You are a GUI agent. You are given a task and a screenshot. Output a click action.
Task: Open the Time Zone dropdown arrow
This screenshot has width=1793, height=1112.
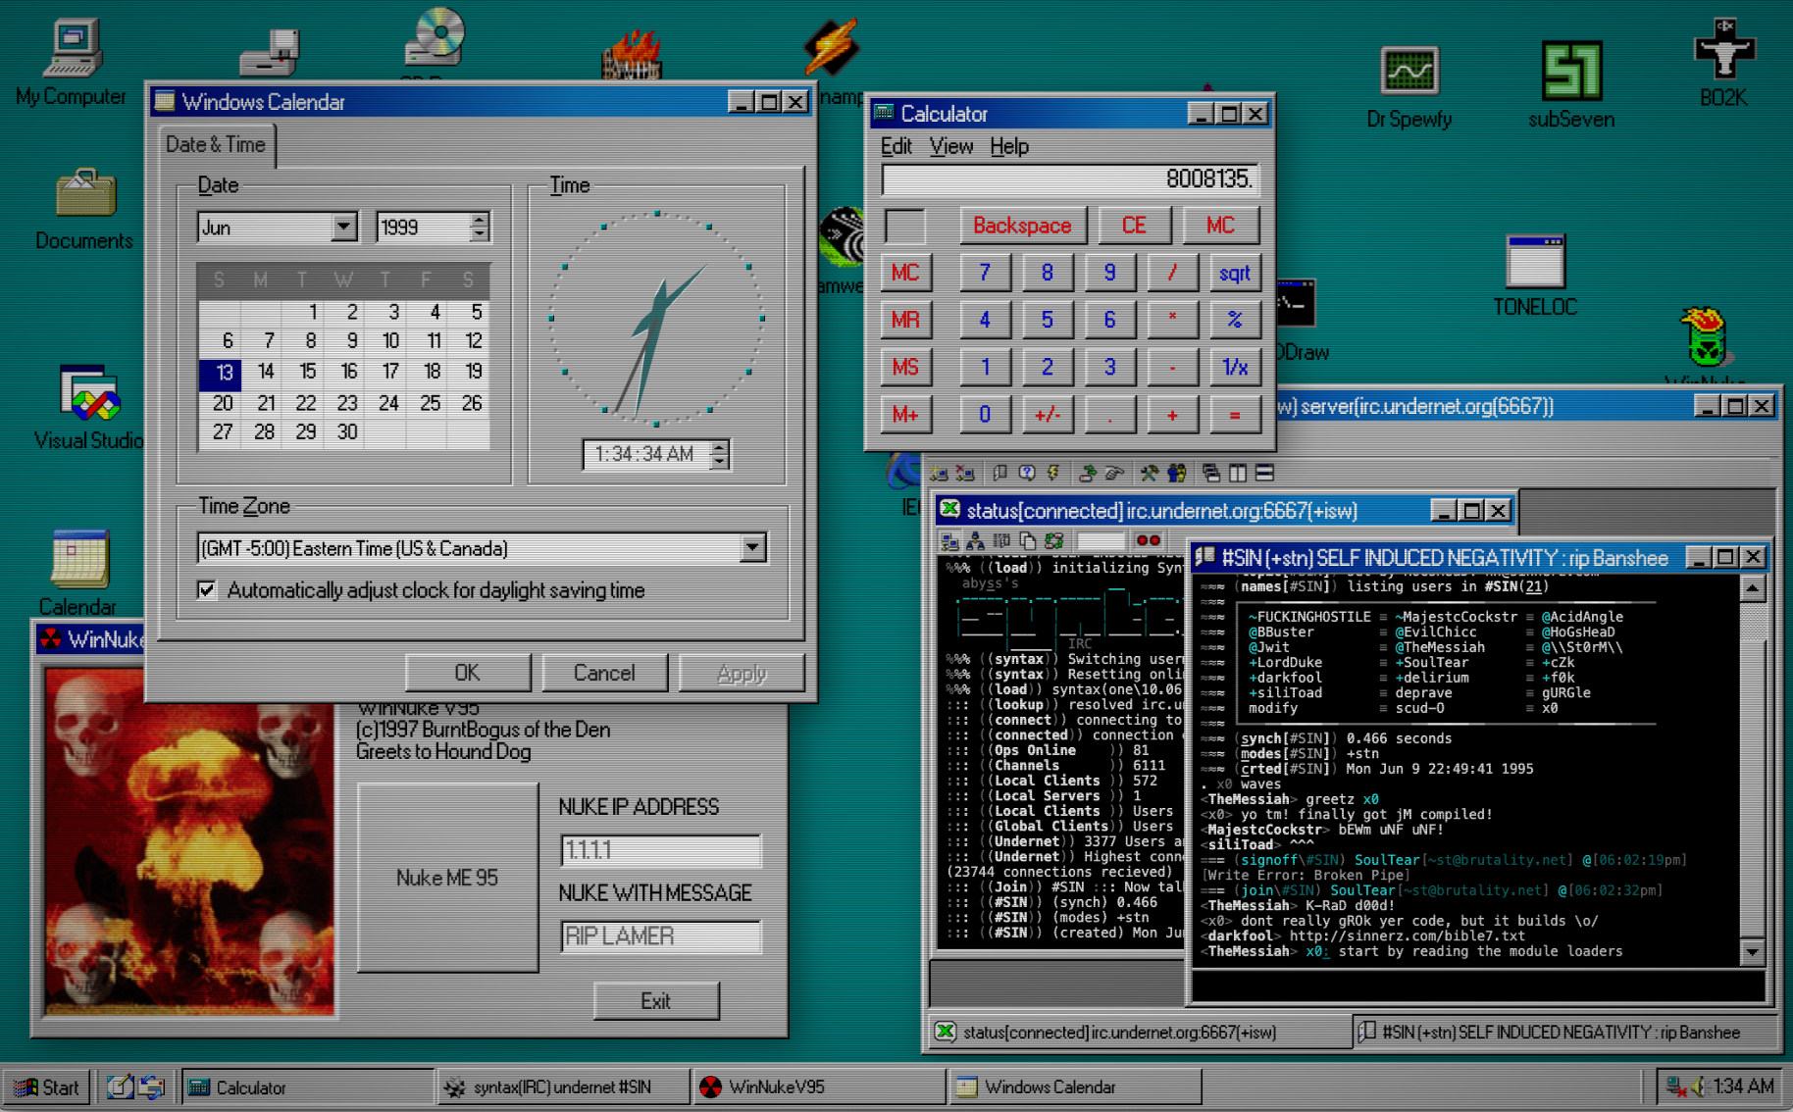[x=752, y=547]
